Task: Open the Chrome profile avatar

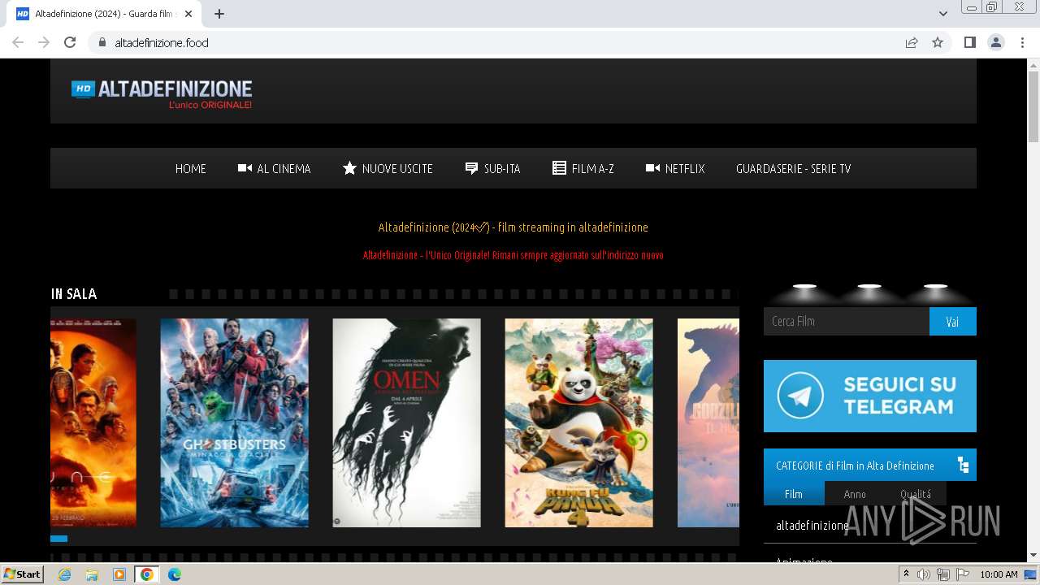Action: pos(996,42)
